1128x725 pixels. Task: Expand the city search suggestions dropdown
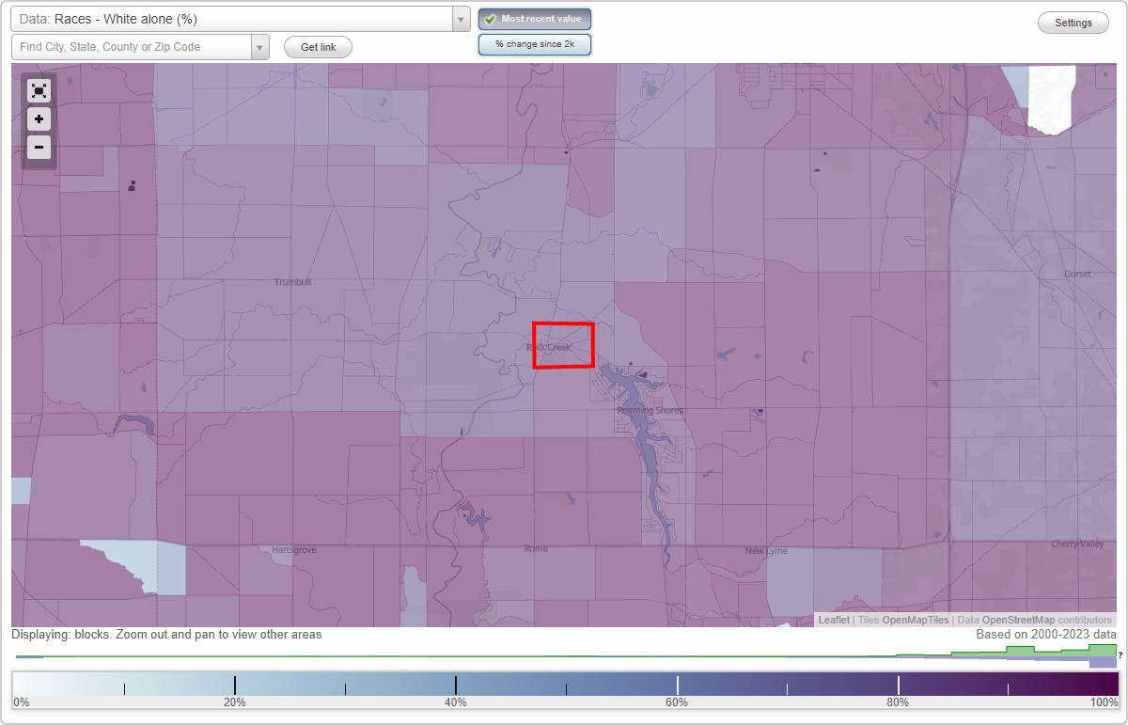pos(260,46)
